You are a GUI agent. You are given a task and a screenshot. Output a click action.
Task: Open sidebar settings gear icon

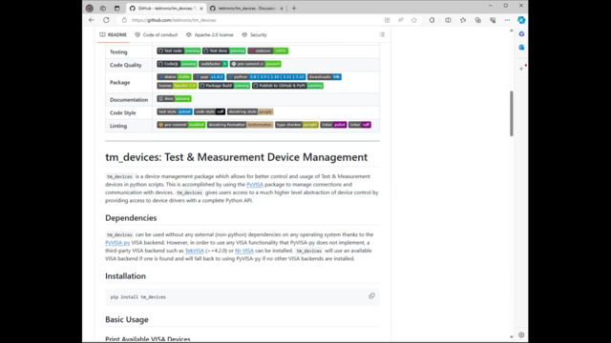click(x=521, y=334)
